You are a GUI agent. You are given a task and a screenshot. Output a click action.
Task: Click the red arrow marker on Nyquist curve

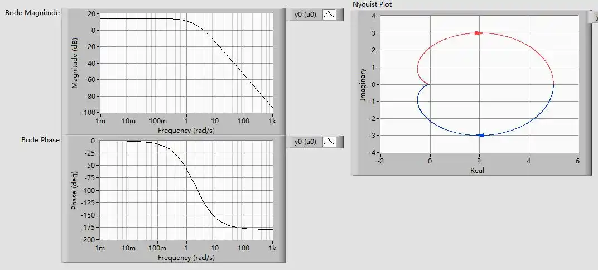click(478, 33)
